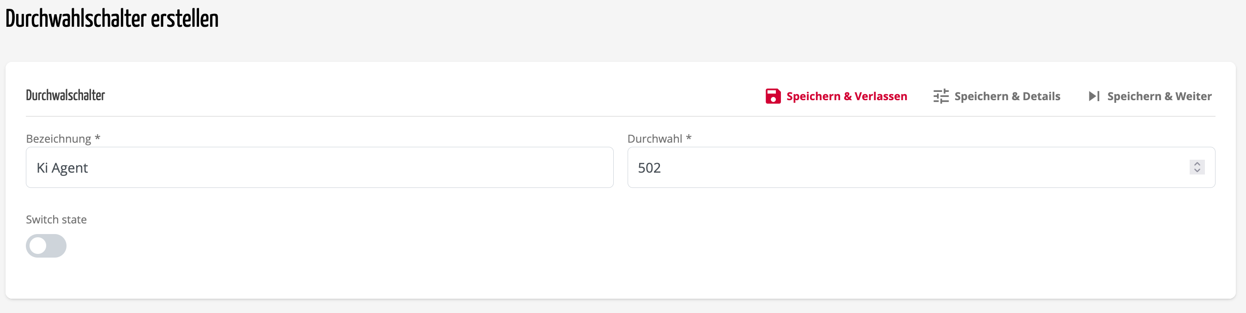
Task: Click the "Durchwahlschalter erstellen" page heading
Action: [112, 19]
